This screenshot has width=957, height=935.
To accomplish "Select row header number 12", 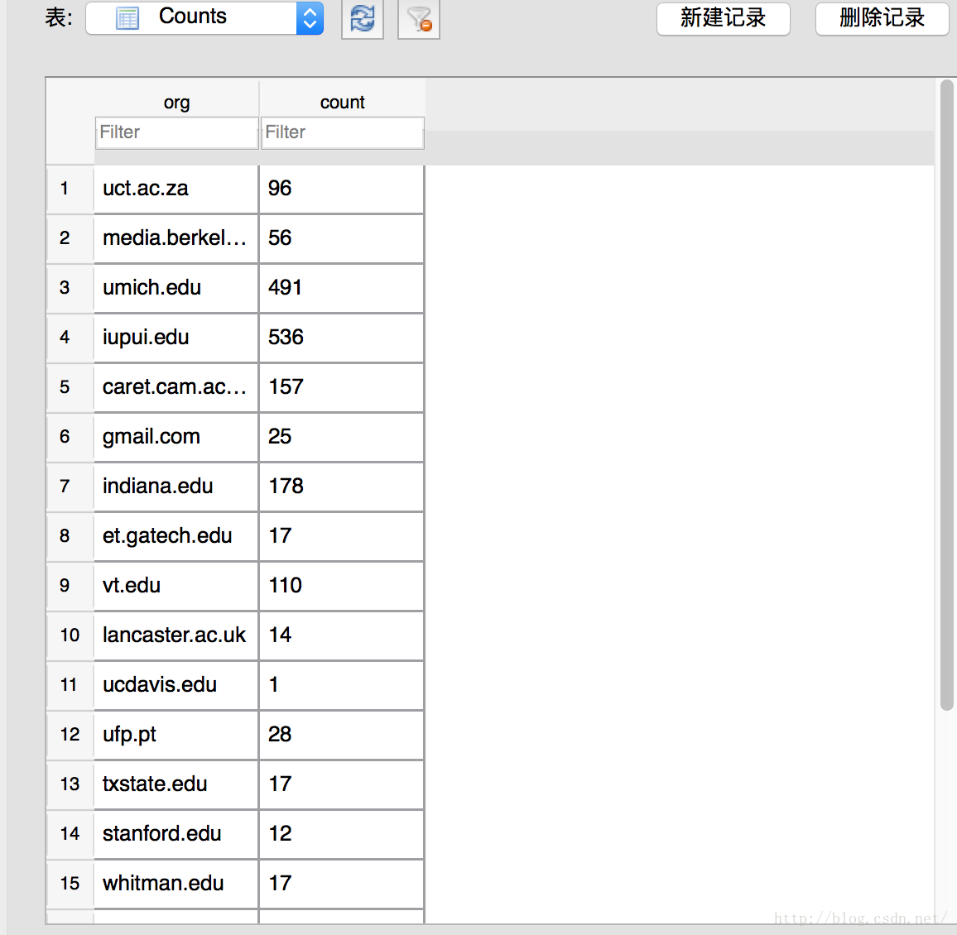I will pyautogui.click(x=70, y=735).
